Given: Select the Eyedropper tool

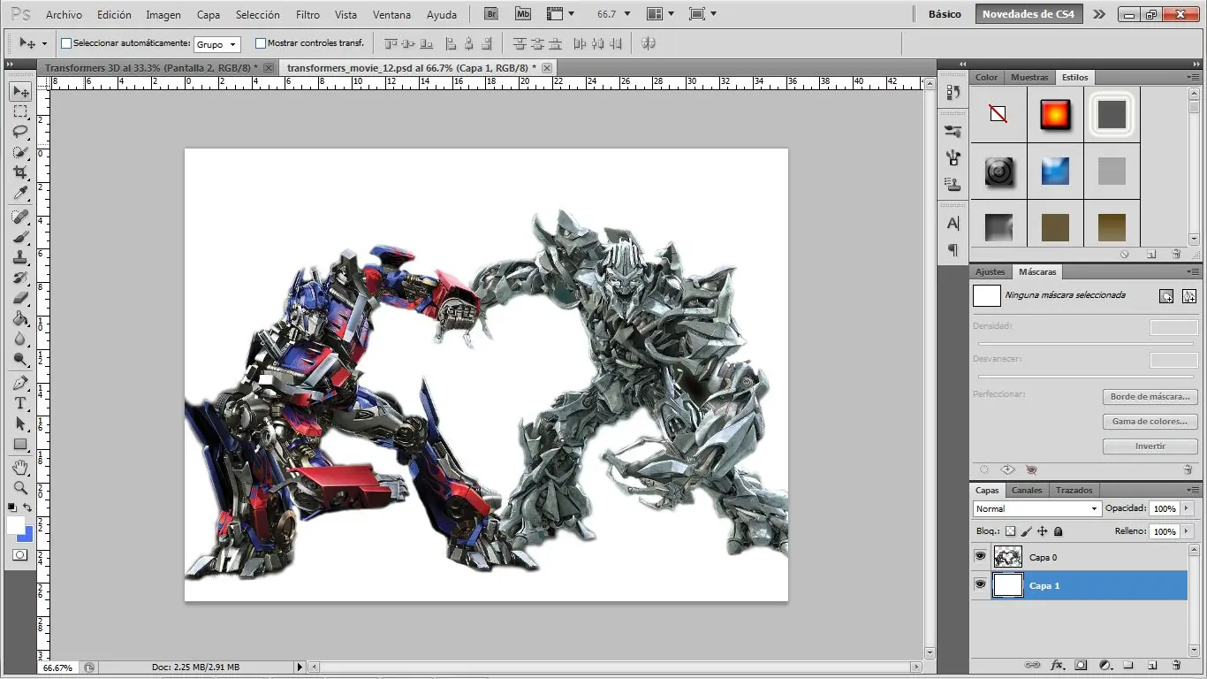Looking at the screenshot, I should 20,193.
